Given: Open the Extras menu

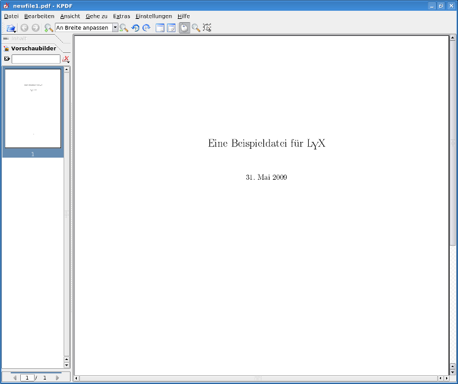Looking at the screenshot, I should point(121,16).
